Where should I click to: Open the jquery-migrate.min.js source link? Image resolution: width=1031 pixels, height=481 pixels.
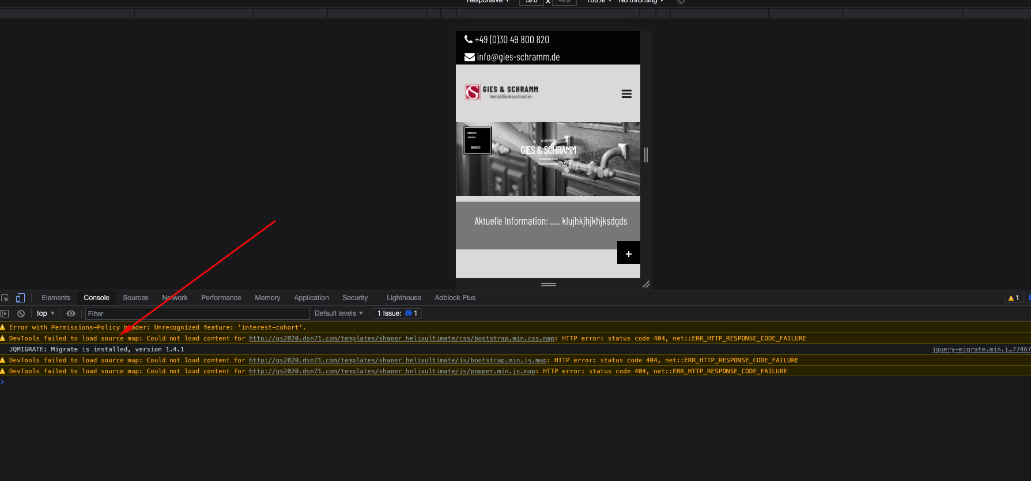(x=981, y=349)
